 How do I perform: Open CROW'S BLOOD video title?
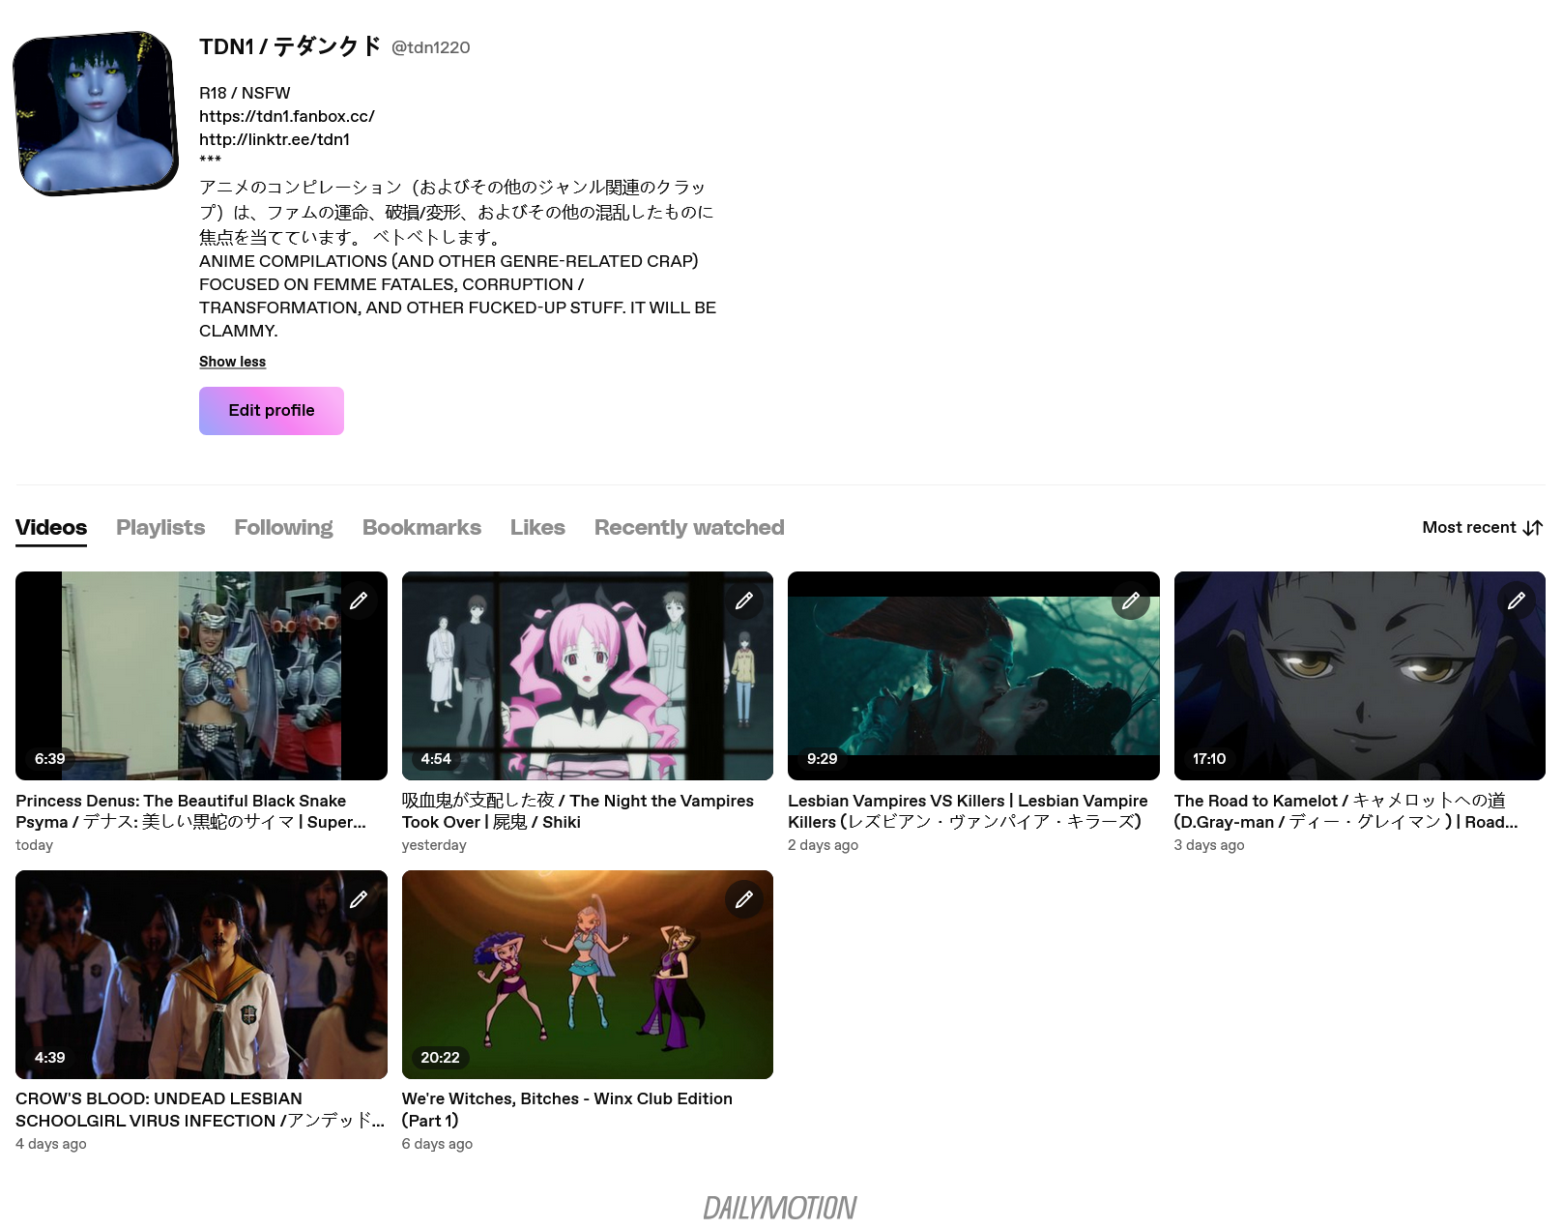(x=200, y=1110)
